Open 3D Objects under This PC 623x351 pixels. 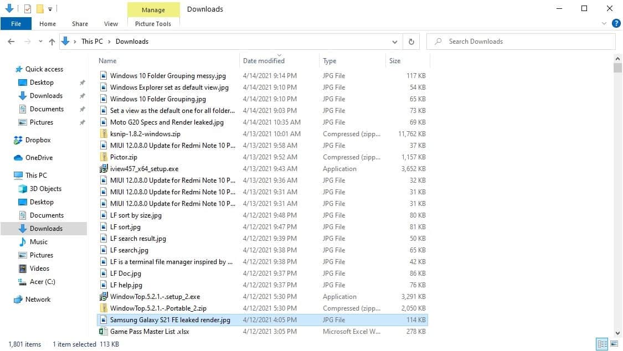coord(45,189)
